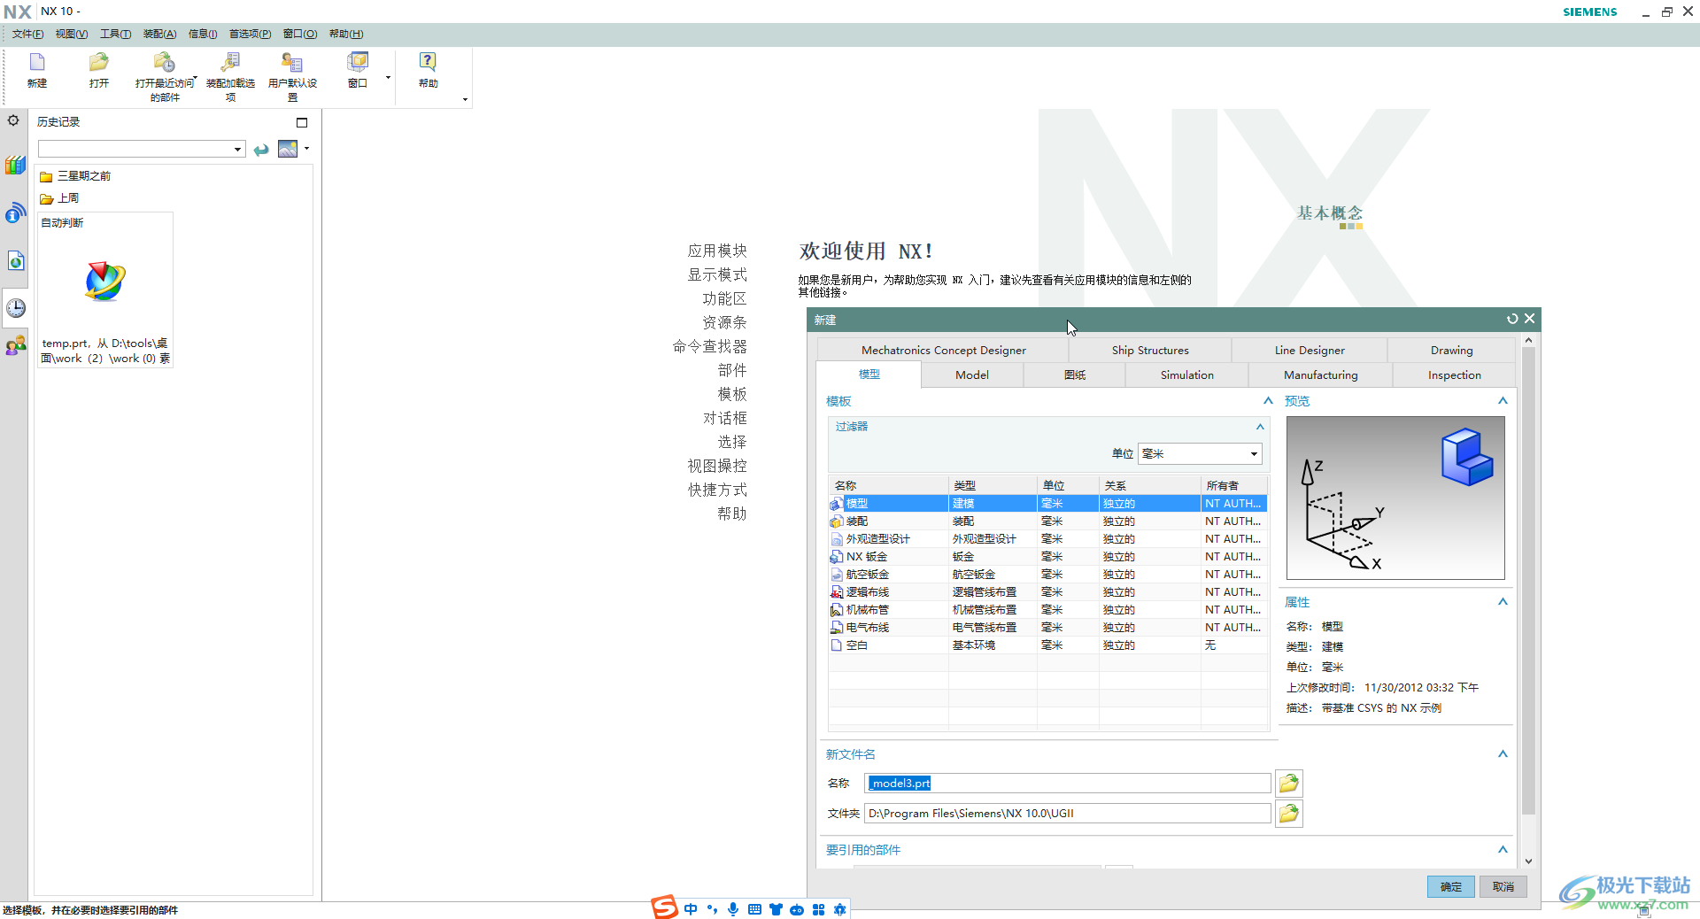Screen dimensions: 1700x919
Task: Open a file with the Open toolbar icon
Action: pos(98,63)
